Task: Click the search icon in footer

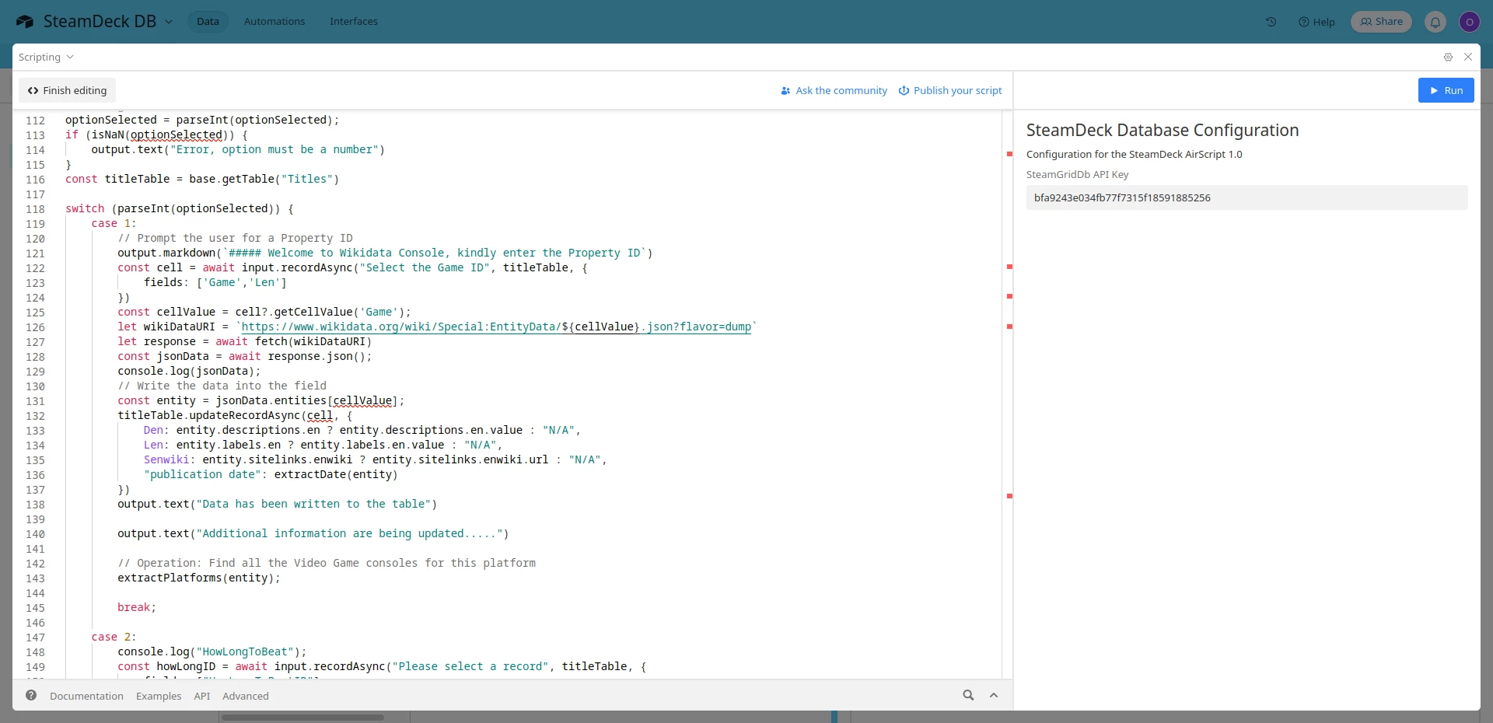Action: [968, 695]
